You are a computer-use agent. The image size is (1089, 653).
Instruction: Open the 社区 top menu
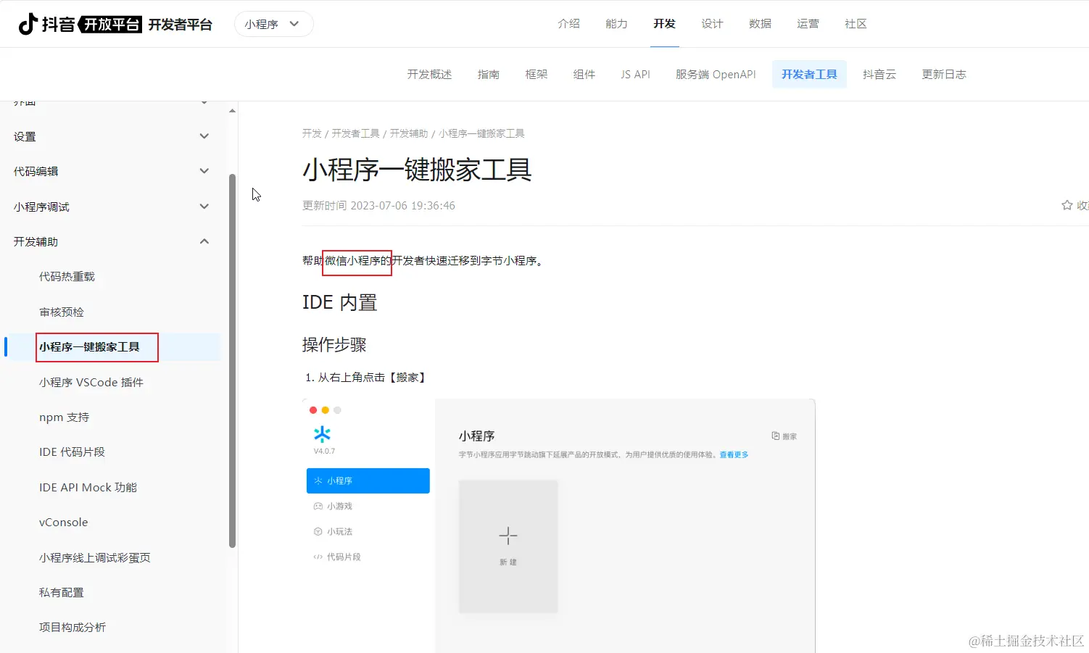coord(856,24)
